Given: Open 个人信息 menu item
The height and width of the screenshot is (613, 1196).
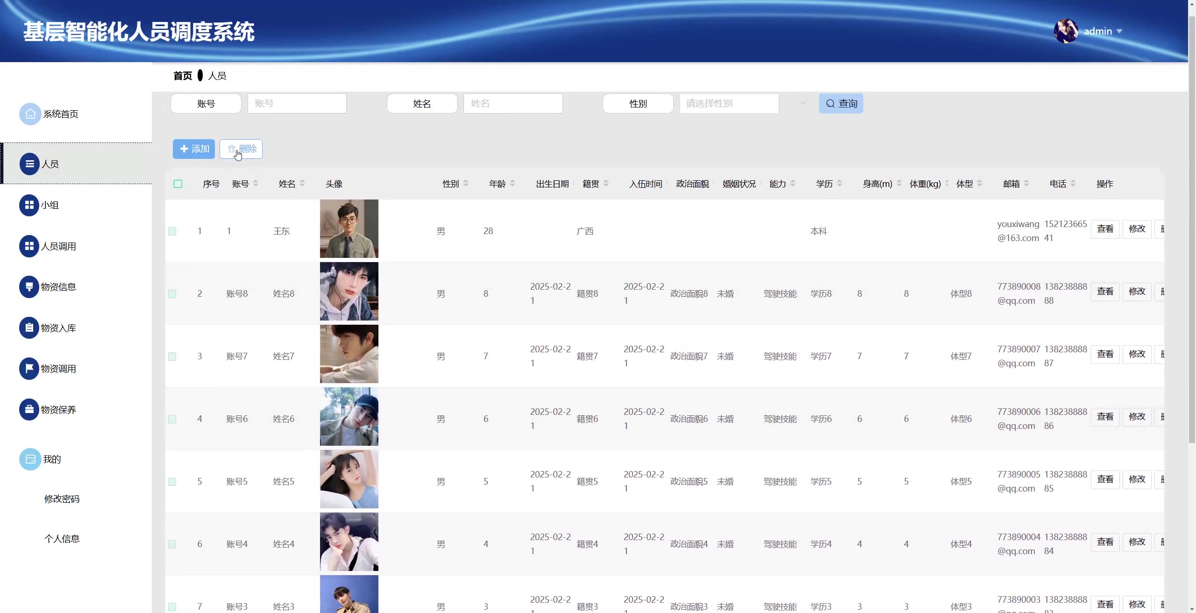Looking at the screenshot, I should point(62,539).
